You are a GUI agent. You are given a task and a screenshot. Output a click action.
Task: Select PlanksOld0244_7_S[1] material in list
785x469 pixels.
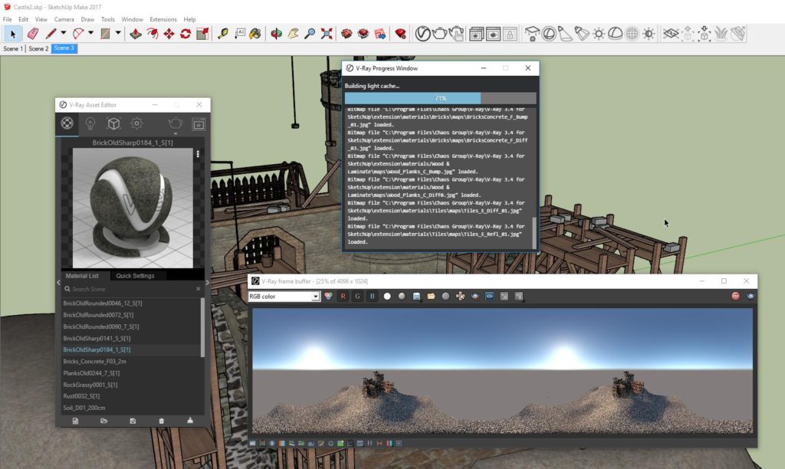pyautogui.click(x=90, y=373)
